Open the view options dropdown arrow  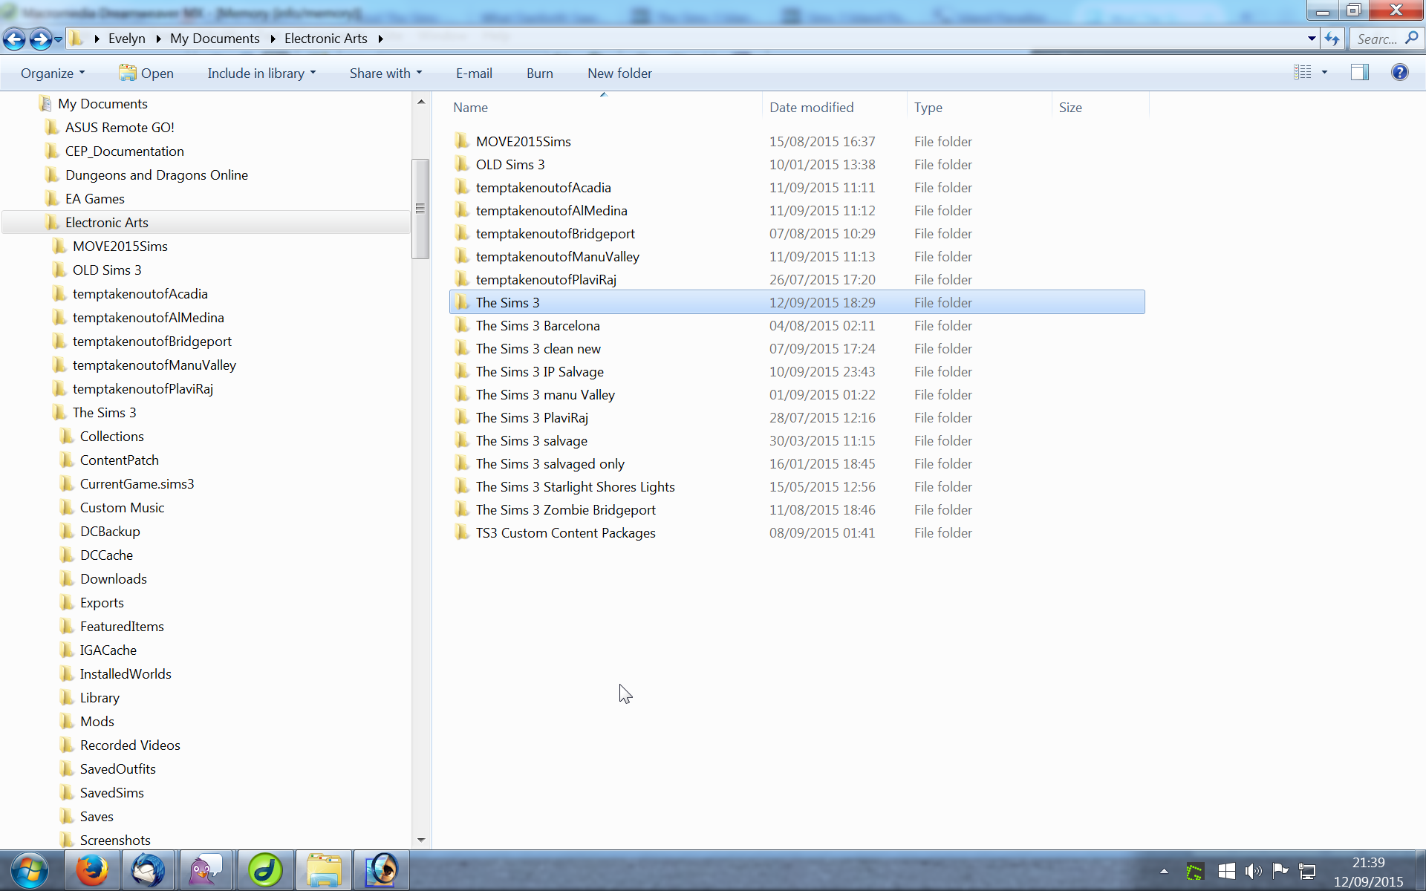pyautogui.click(x=1324, y=72)
